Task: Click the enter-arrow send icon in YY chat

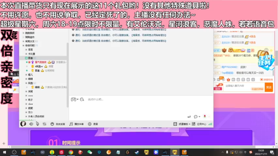Action: (x=189, y=116)
